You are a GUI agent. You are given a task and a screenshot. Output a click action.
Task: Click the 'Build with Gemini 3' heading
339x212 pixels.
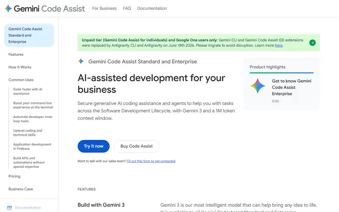pyautogui.click(x=101, y=205)
